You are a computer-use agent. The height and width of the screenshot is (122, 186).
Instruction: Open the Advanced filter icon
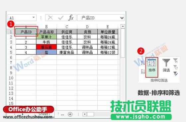tap(176, 73)
